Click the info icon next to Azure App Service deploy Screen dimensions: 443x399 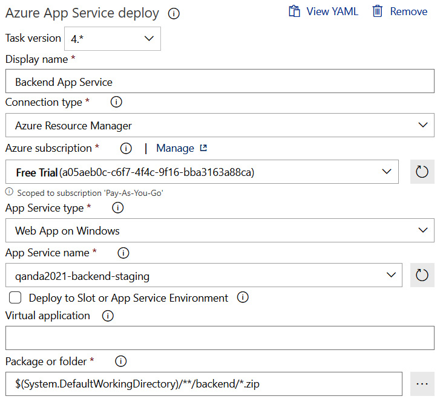tap(174, 13)
